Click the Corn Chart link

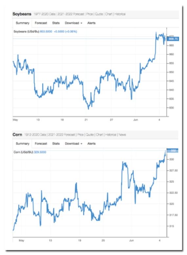(99, 135)
